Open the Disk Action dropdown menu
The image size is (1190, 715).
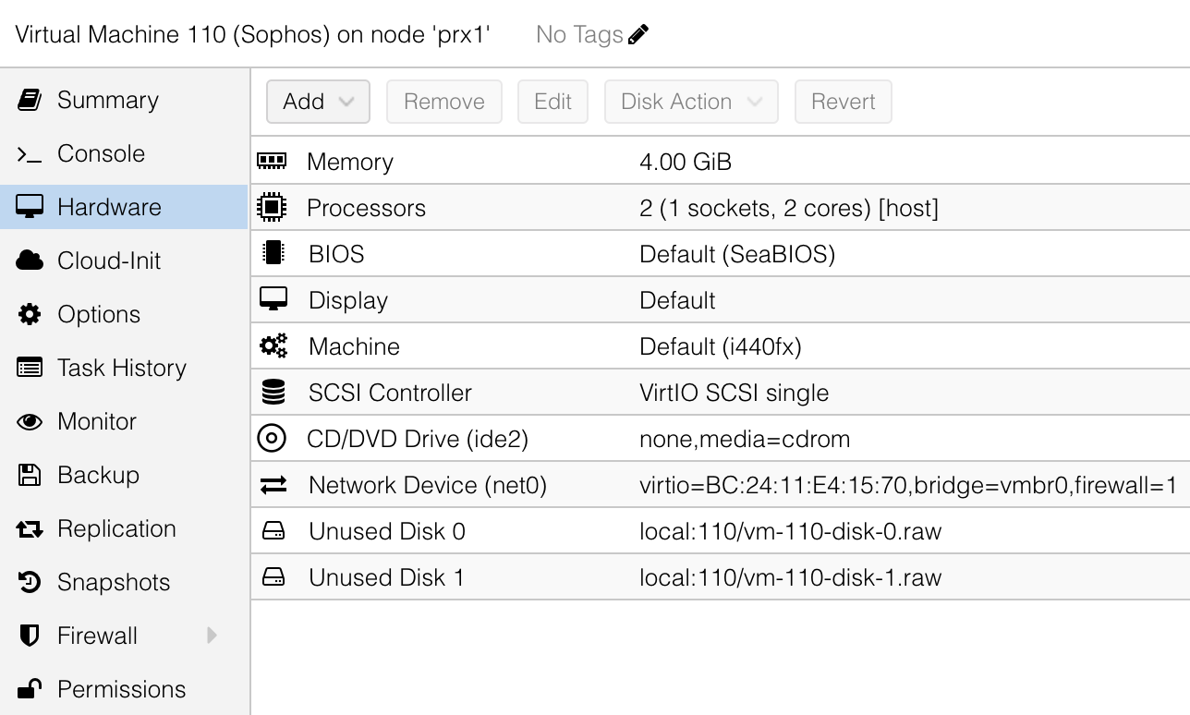[690, 102]
